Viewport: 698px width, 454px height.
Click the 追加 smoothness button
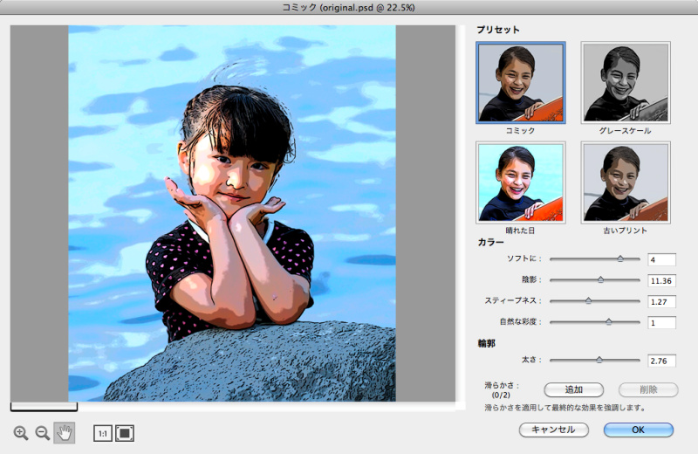click(574, 389)
